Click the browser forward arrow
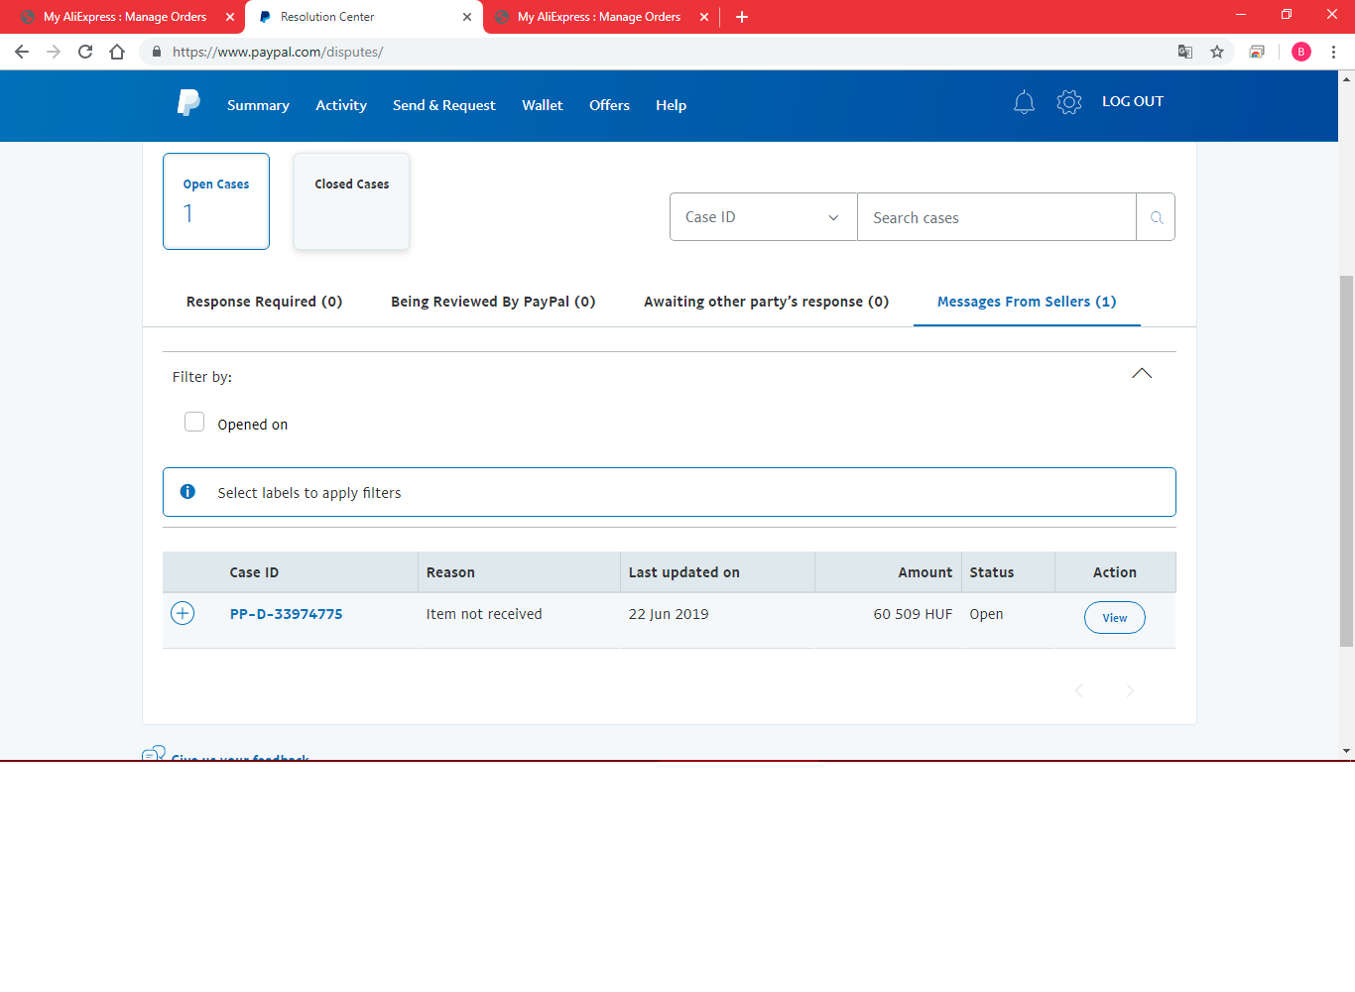1355x992 pixels. pos(54,52)
